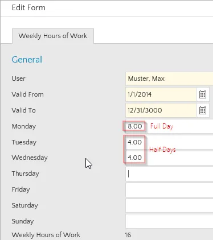Image resolution: width=213 pixels, height=240 pixels.
Task: Click the Wednesday hours field
Action: pyautogui.click(x=169, y=158)
